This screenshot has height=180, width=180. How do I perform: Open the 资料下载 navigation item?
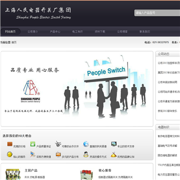pyautogui.click(x=100, y=31)
